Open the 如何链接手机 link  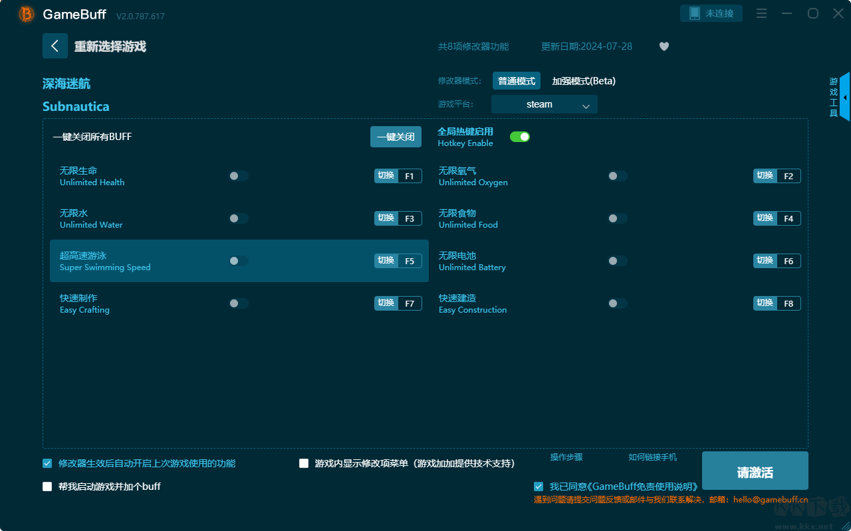(653, 457)
